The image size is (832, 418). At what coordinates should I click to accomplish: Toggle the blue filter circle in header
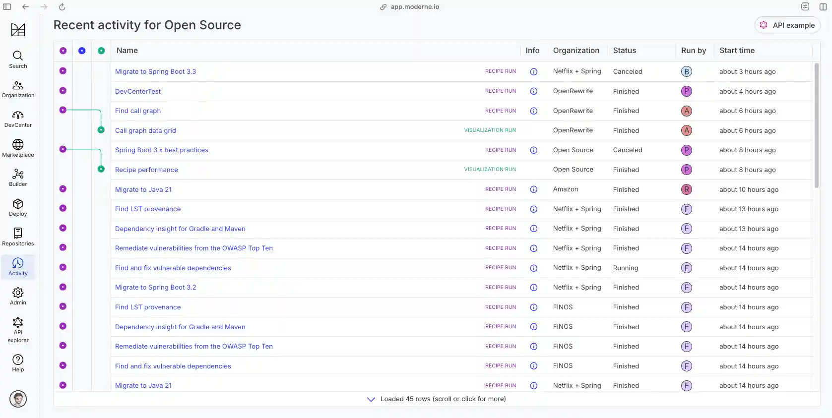[82, 51]
